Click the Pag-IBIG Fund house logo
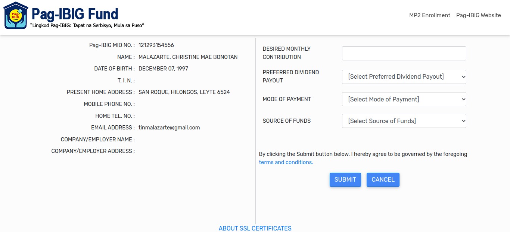 coord(16,16)
